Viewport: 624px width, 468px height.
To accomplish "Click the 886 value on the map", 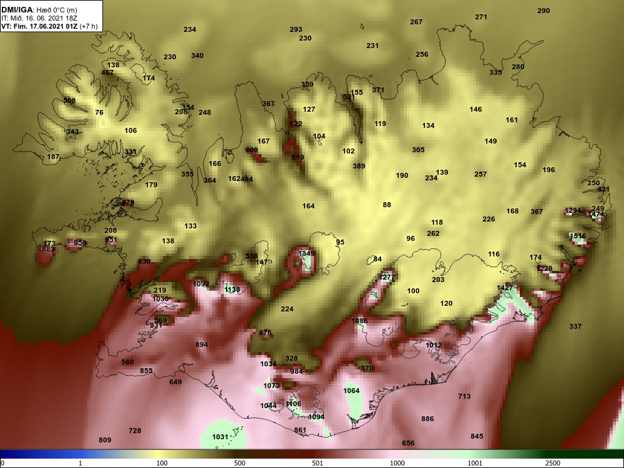I will [427, 419].
